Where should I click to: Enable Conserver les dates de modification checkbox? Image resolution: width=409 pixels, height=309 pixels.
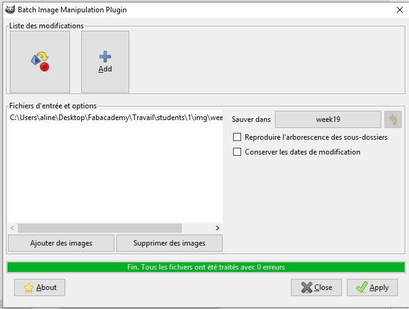tap(237, 151)
